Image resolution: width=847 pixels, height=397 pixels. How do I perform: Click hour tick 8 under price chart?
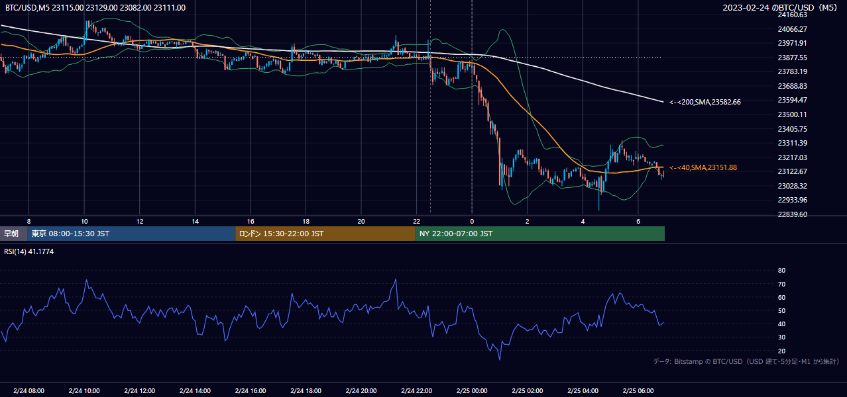pos(28,221)
